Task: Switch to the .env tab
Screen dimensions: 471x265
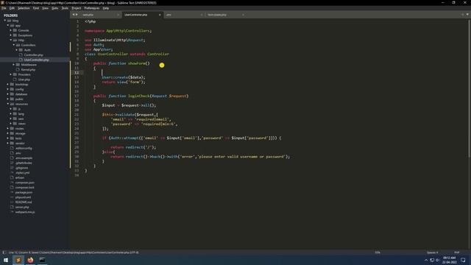Action: point(169,15)
